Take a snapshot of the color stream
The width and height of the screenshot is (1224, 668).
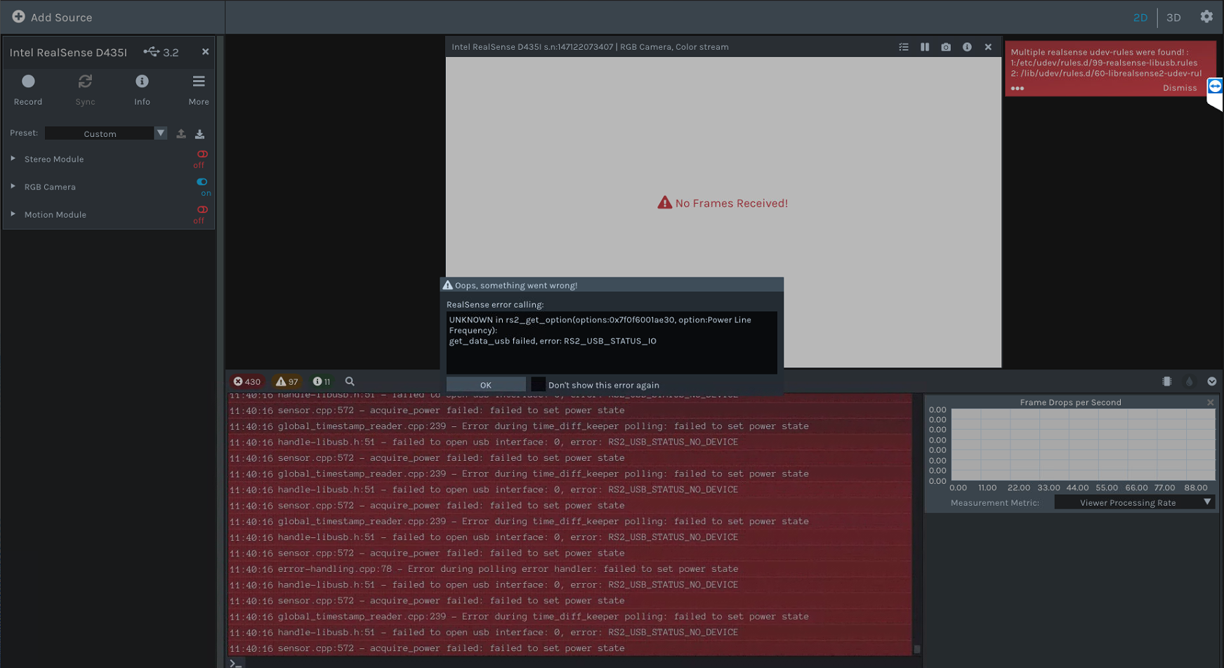click(946, 47)
